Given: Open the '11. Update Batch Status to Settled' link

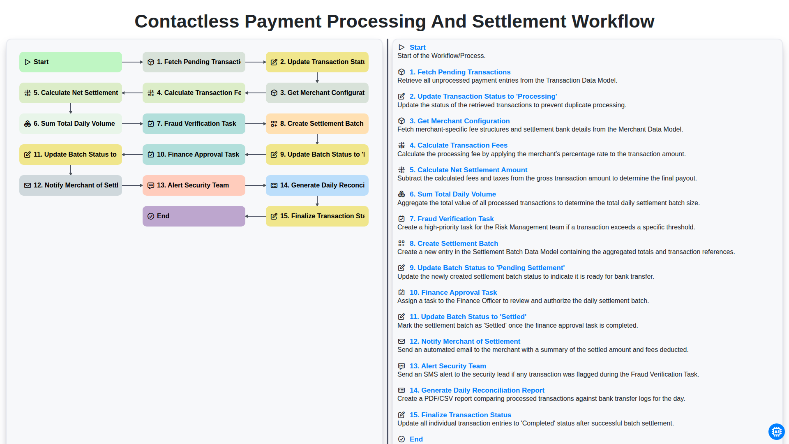Looking at the screenshot, I should pyautogui.click(x=468, y=317).
